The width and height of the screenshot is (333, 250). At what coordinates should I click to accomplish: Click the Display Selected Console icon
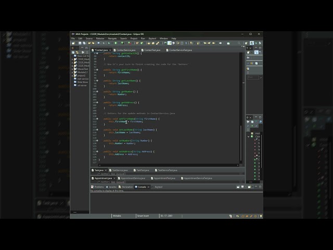pos(242,187)
